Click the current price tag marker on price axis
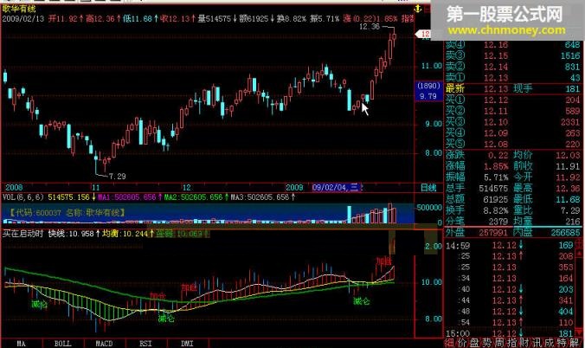Viewport: 585px width, 348px height. 423,35
